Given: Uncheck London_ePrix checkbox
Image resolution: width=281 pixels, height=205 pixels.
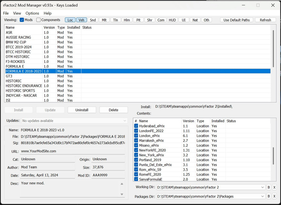Looking at the screenshot, I should tap(136, 136).
